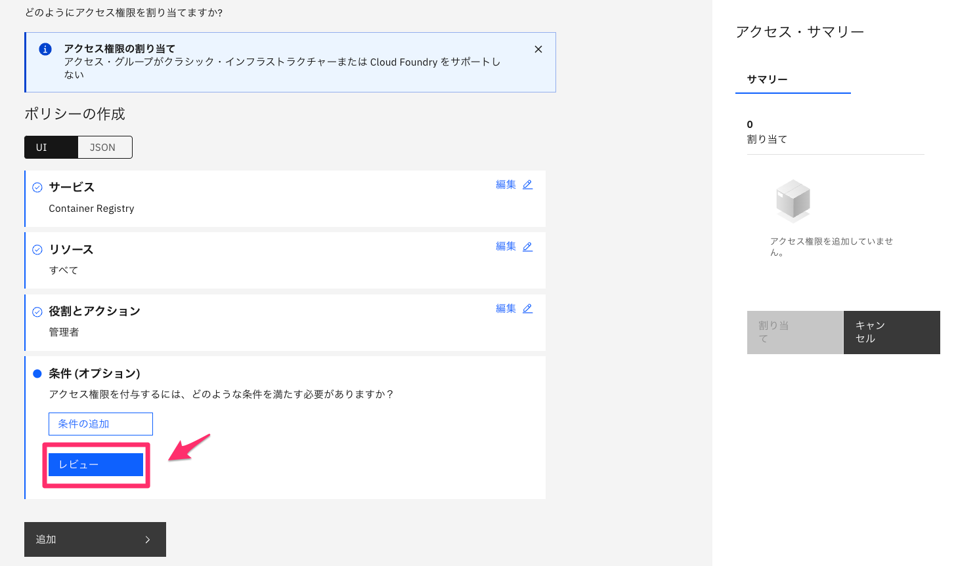The width and height of the screenshot is (956, 566).
Task: Click the レビュー button
Action: point(96,464)
